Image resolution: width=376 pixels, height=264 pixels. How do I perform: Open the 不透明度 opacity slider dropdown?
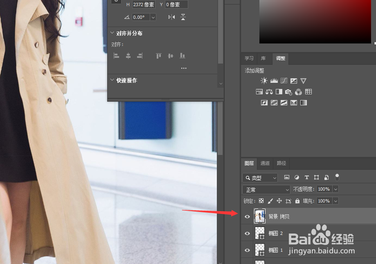pos(335,189)
